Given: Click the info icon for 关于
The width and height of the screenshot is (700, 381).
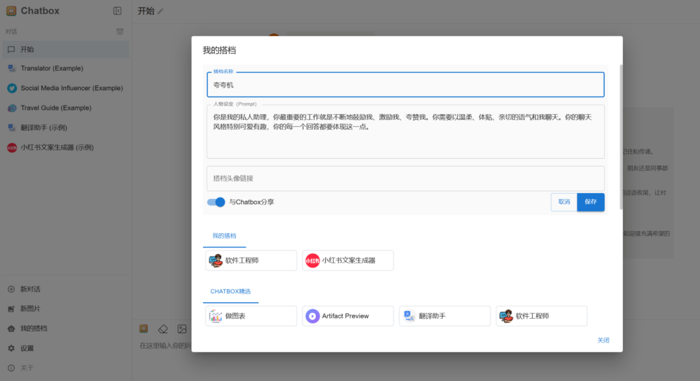Looking at the screenshot, I should (11, 368).
